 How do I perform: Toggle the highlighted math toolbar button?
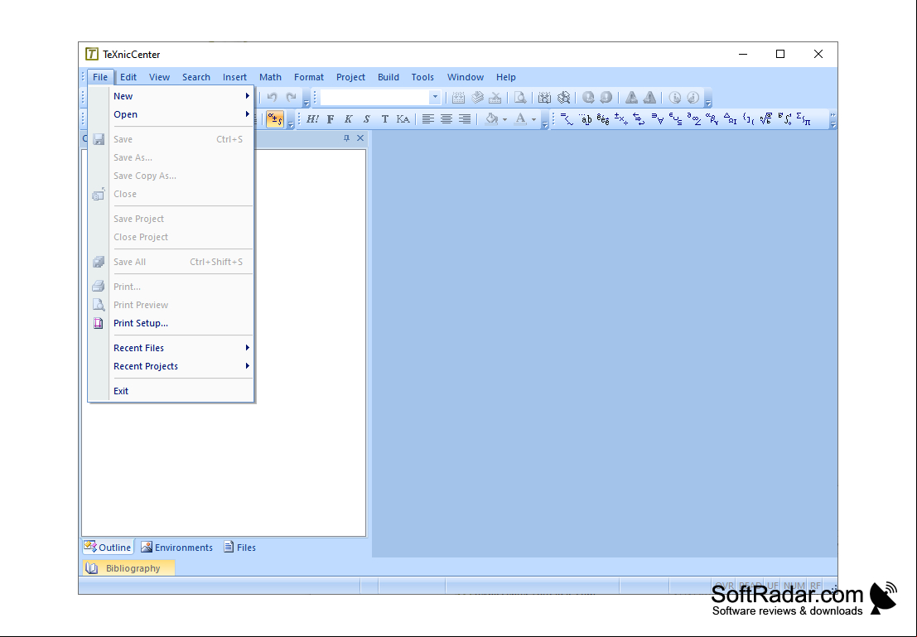click(275, 119)
